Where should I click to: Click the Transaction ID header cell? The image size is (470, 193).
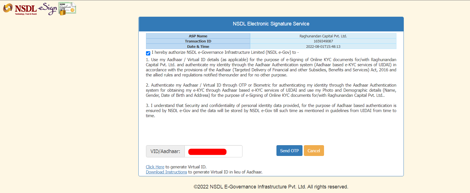tap(198, 41)
